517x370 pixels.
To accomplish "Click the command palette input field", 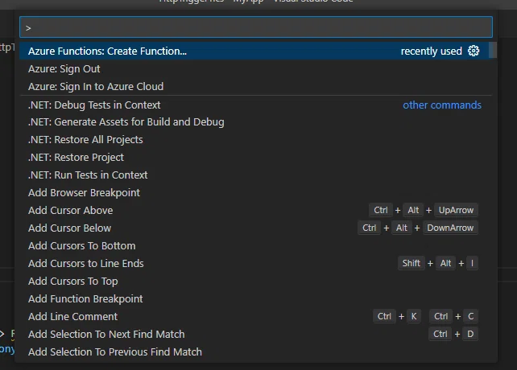I will tap(256, 27).
